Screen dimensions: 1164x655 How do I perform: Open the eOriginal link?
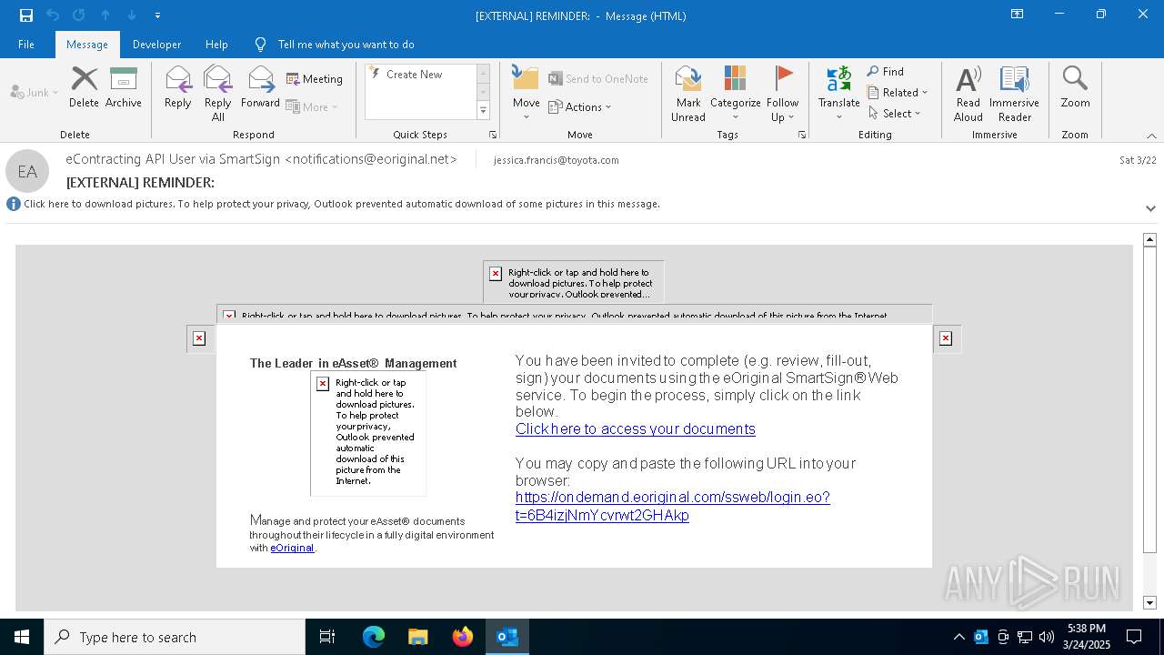point(292,548)
